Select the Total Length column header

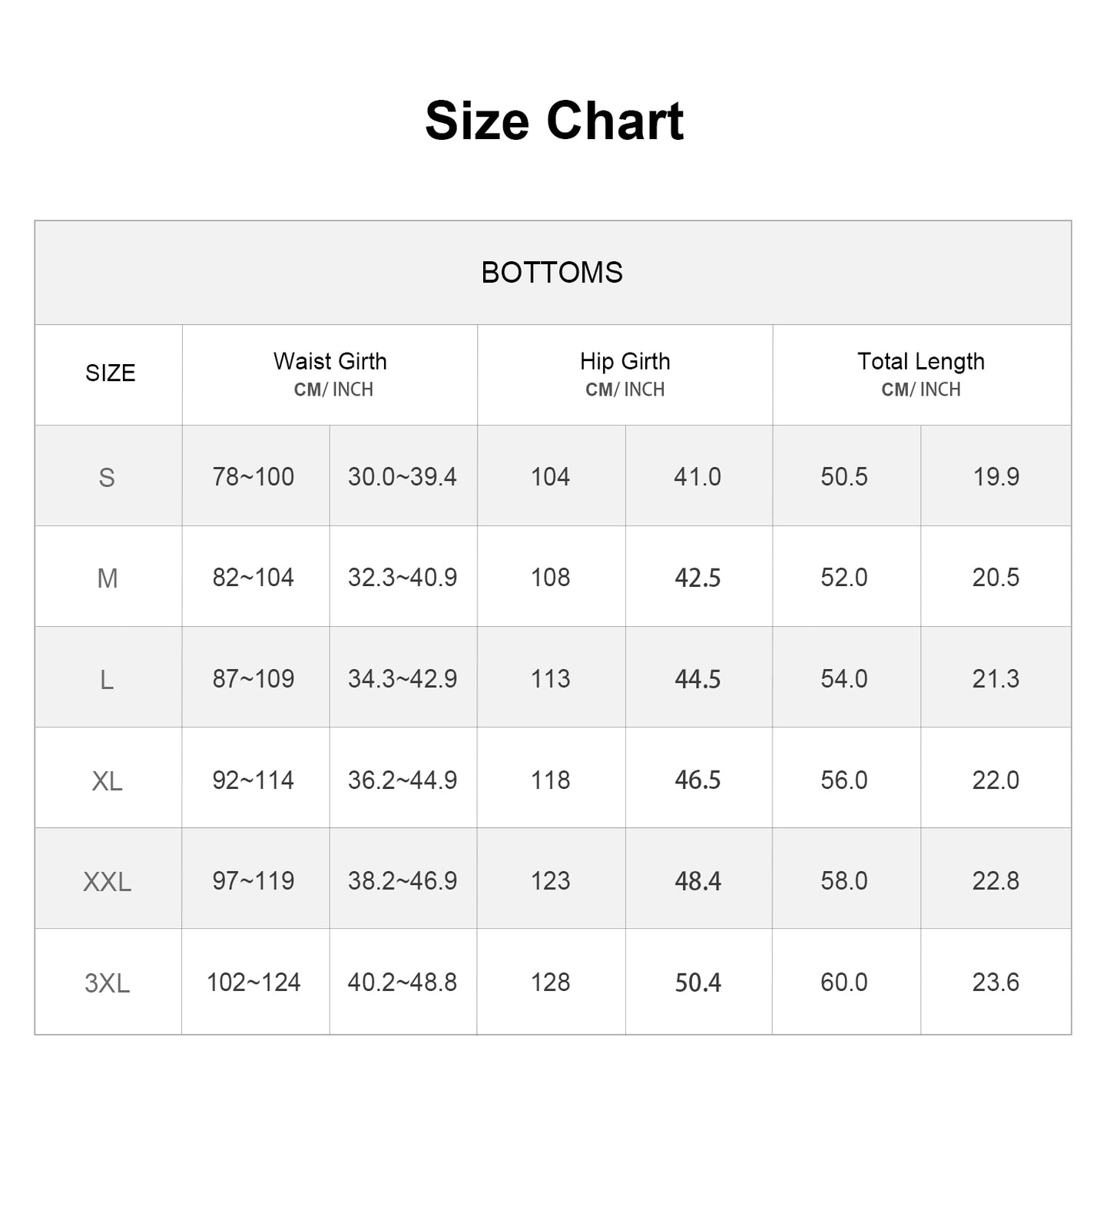[x=920, y=362]
